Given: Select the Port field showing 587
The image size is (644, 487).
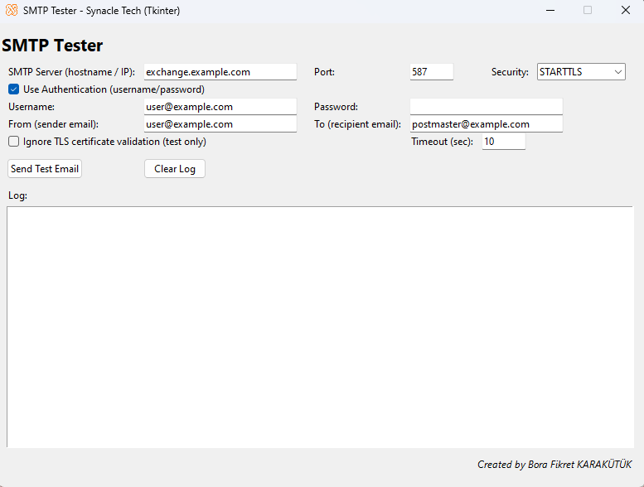Looking at the screenshot, I should tap(431, 72).
